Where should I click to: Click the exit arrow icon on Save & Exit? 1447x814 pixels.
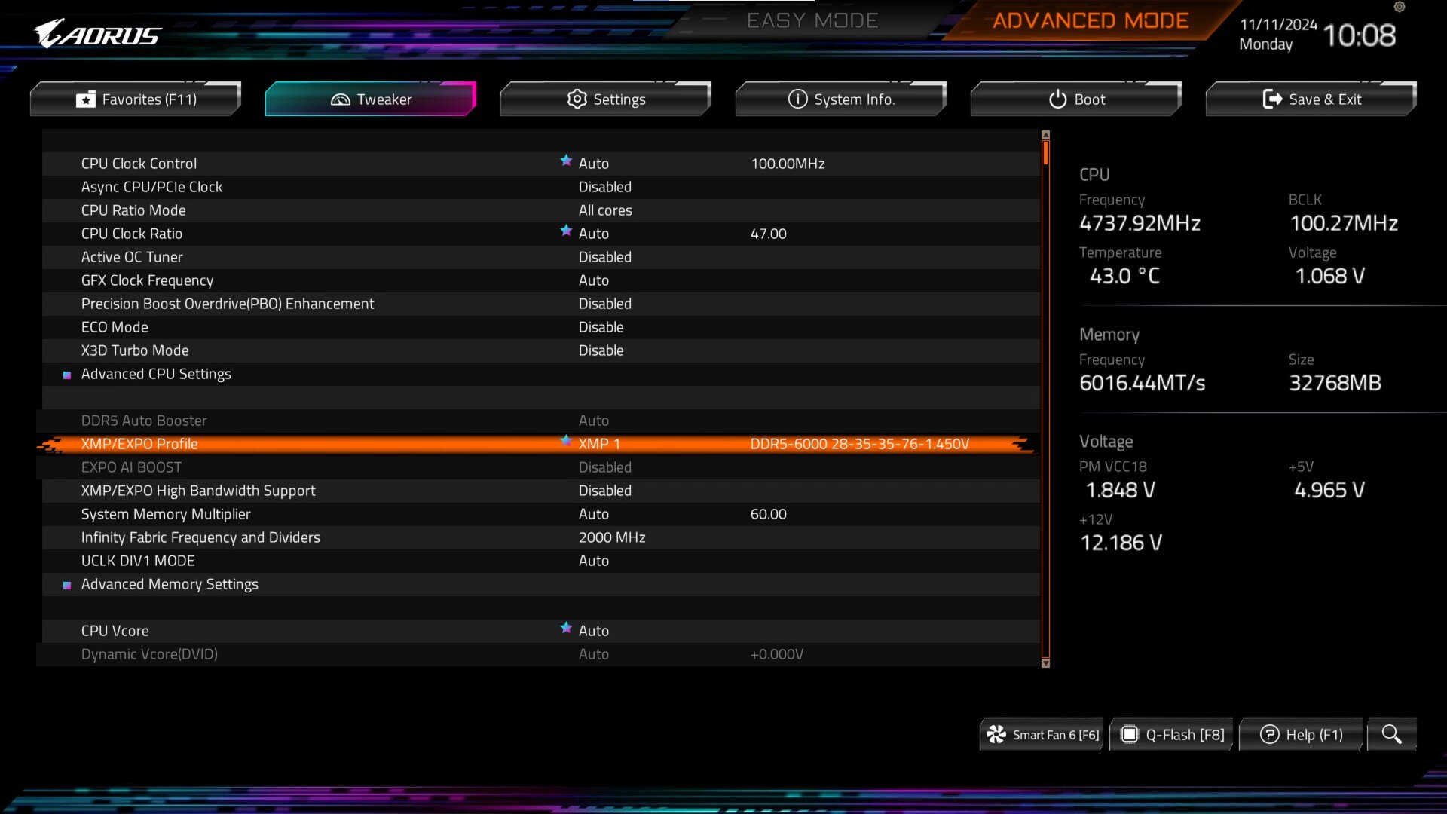pyautogui.click(x=1272, y=99)
